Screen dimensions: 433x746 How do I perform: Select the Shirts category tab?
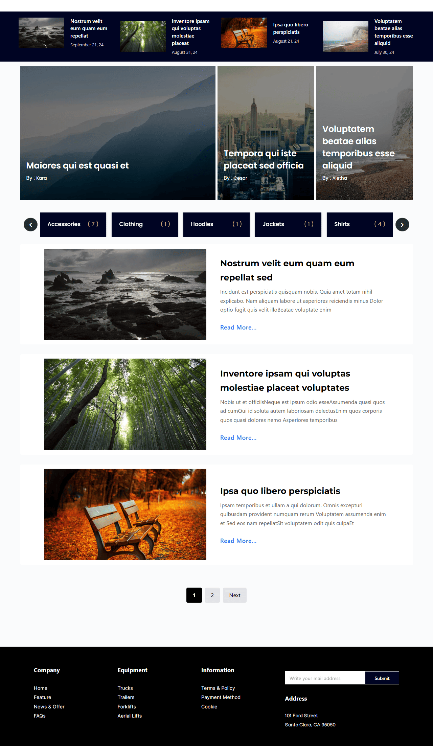click(x=360, y=224)
